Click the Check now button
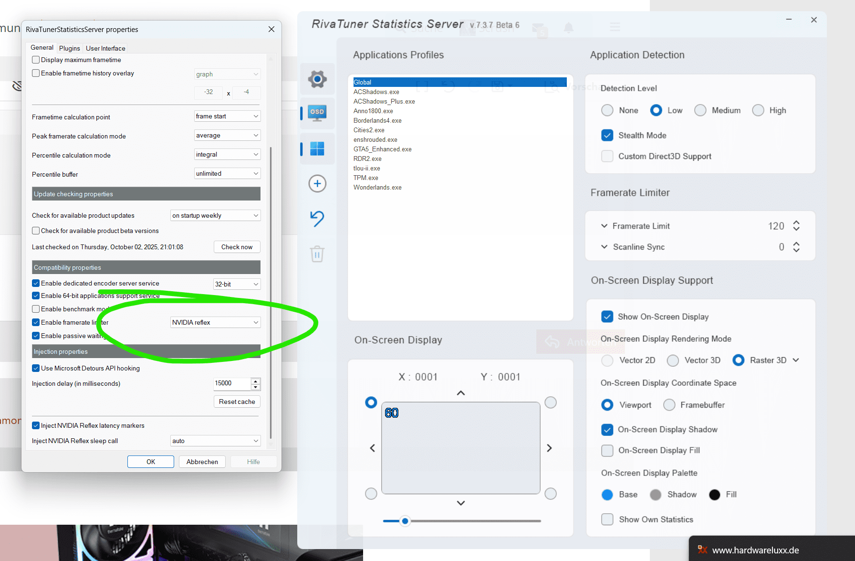 237,247
